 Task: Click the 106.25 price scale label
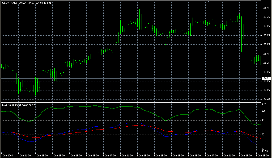point(266,17)
